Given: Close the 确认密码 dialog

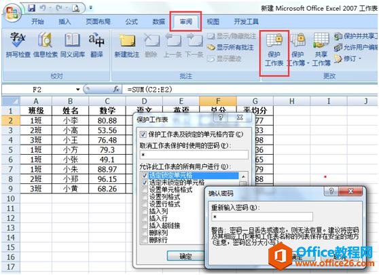Looking at the screenshot, I should (350, 191).
